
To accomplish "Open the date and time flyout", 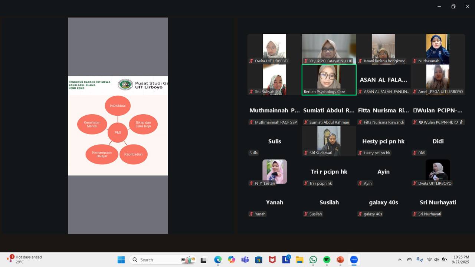I will click(x=461, y=259).
